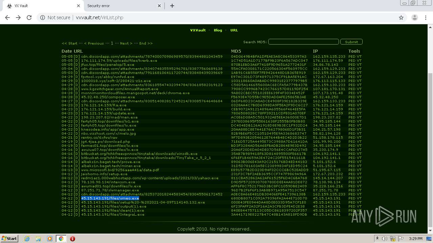This screenshot has height=243, width=433.
Task: Click IP address 198.23.207.82
Action: point(327,117)
